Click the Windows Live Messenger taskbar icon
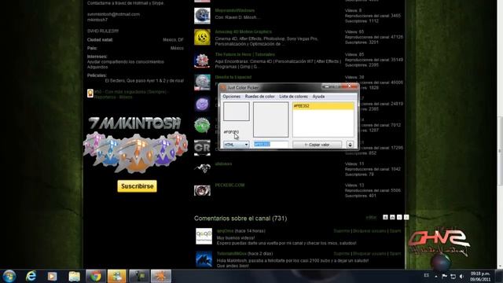This screenshot has width=503, height=283. pyautogui.click(x=117, y=276)
